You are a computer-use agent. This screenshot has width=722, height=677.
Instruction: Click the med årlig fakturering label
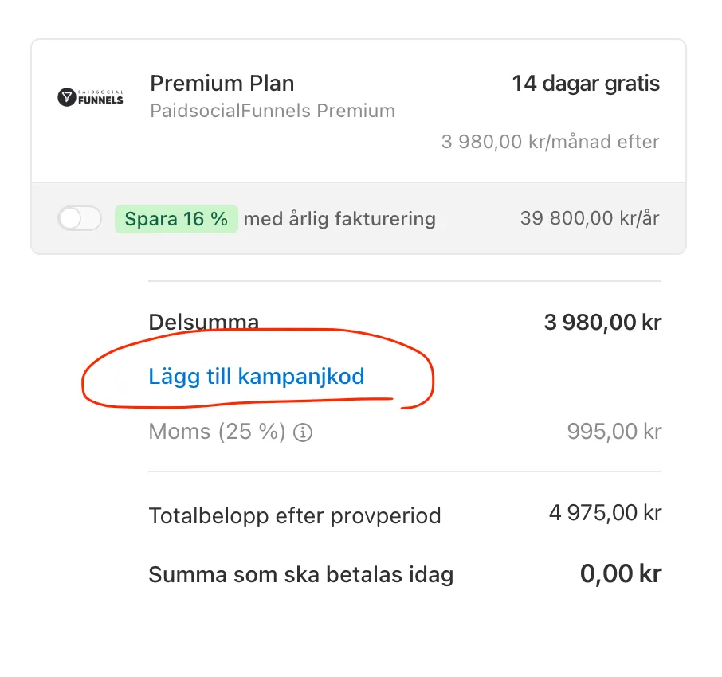339,219
